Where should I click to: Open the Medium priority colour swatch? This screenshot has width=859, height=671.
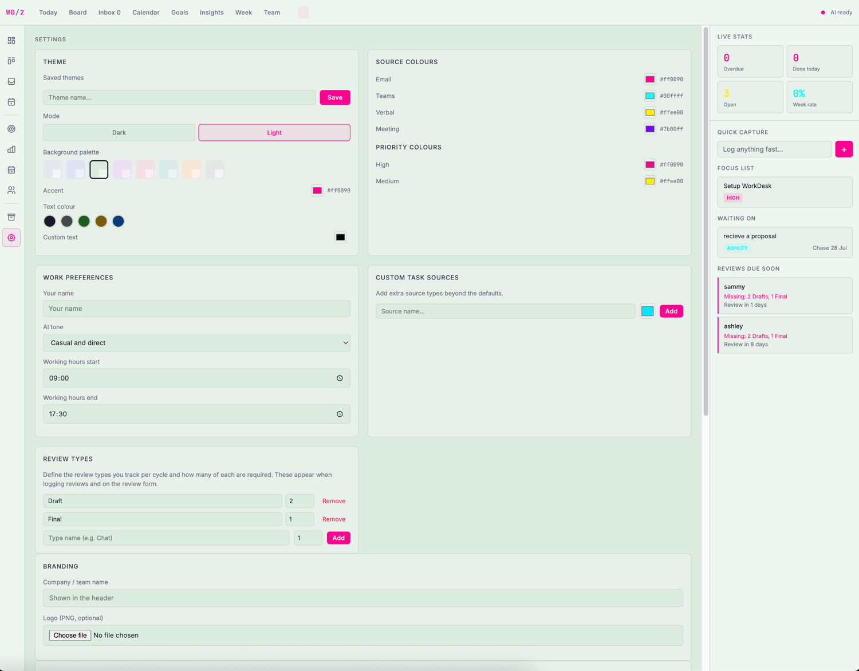[x=650, y=181]
